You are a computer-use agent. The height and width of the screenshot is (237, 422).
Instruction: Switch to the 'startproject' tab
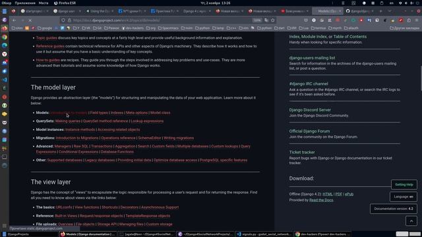click(34, 11)
